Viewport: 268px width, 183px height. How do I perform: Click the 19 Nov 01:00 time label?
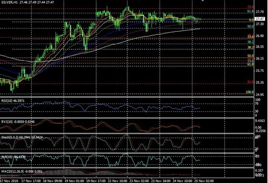click(75, 181)
